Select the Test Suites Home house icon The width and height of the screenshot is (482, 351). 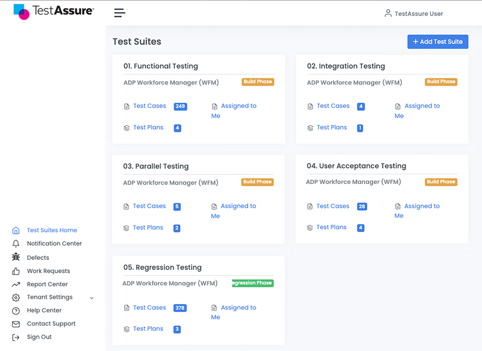pyautogui.click(x=16, y=230)
